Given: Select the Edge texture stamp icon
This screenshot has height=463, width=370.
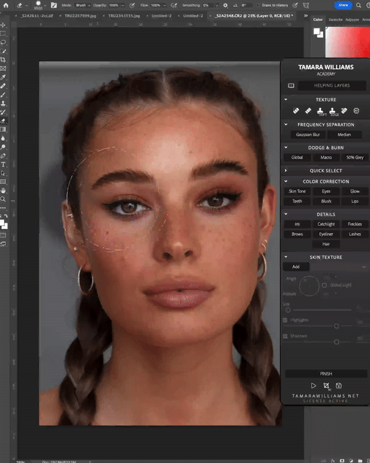Looking at the screenshot, I should (x=334, y=111).
